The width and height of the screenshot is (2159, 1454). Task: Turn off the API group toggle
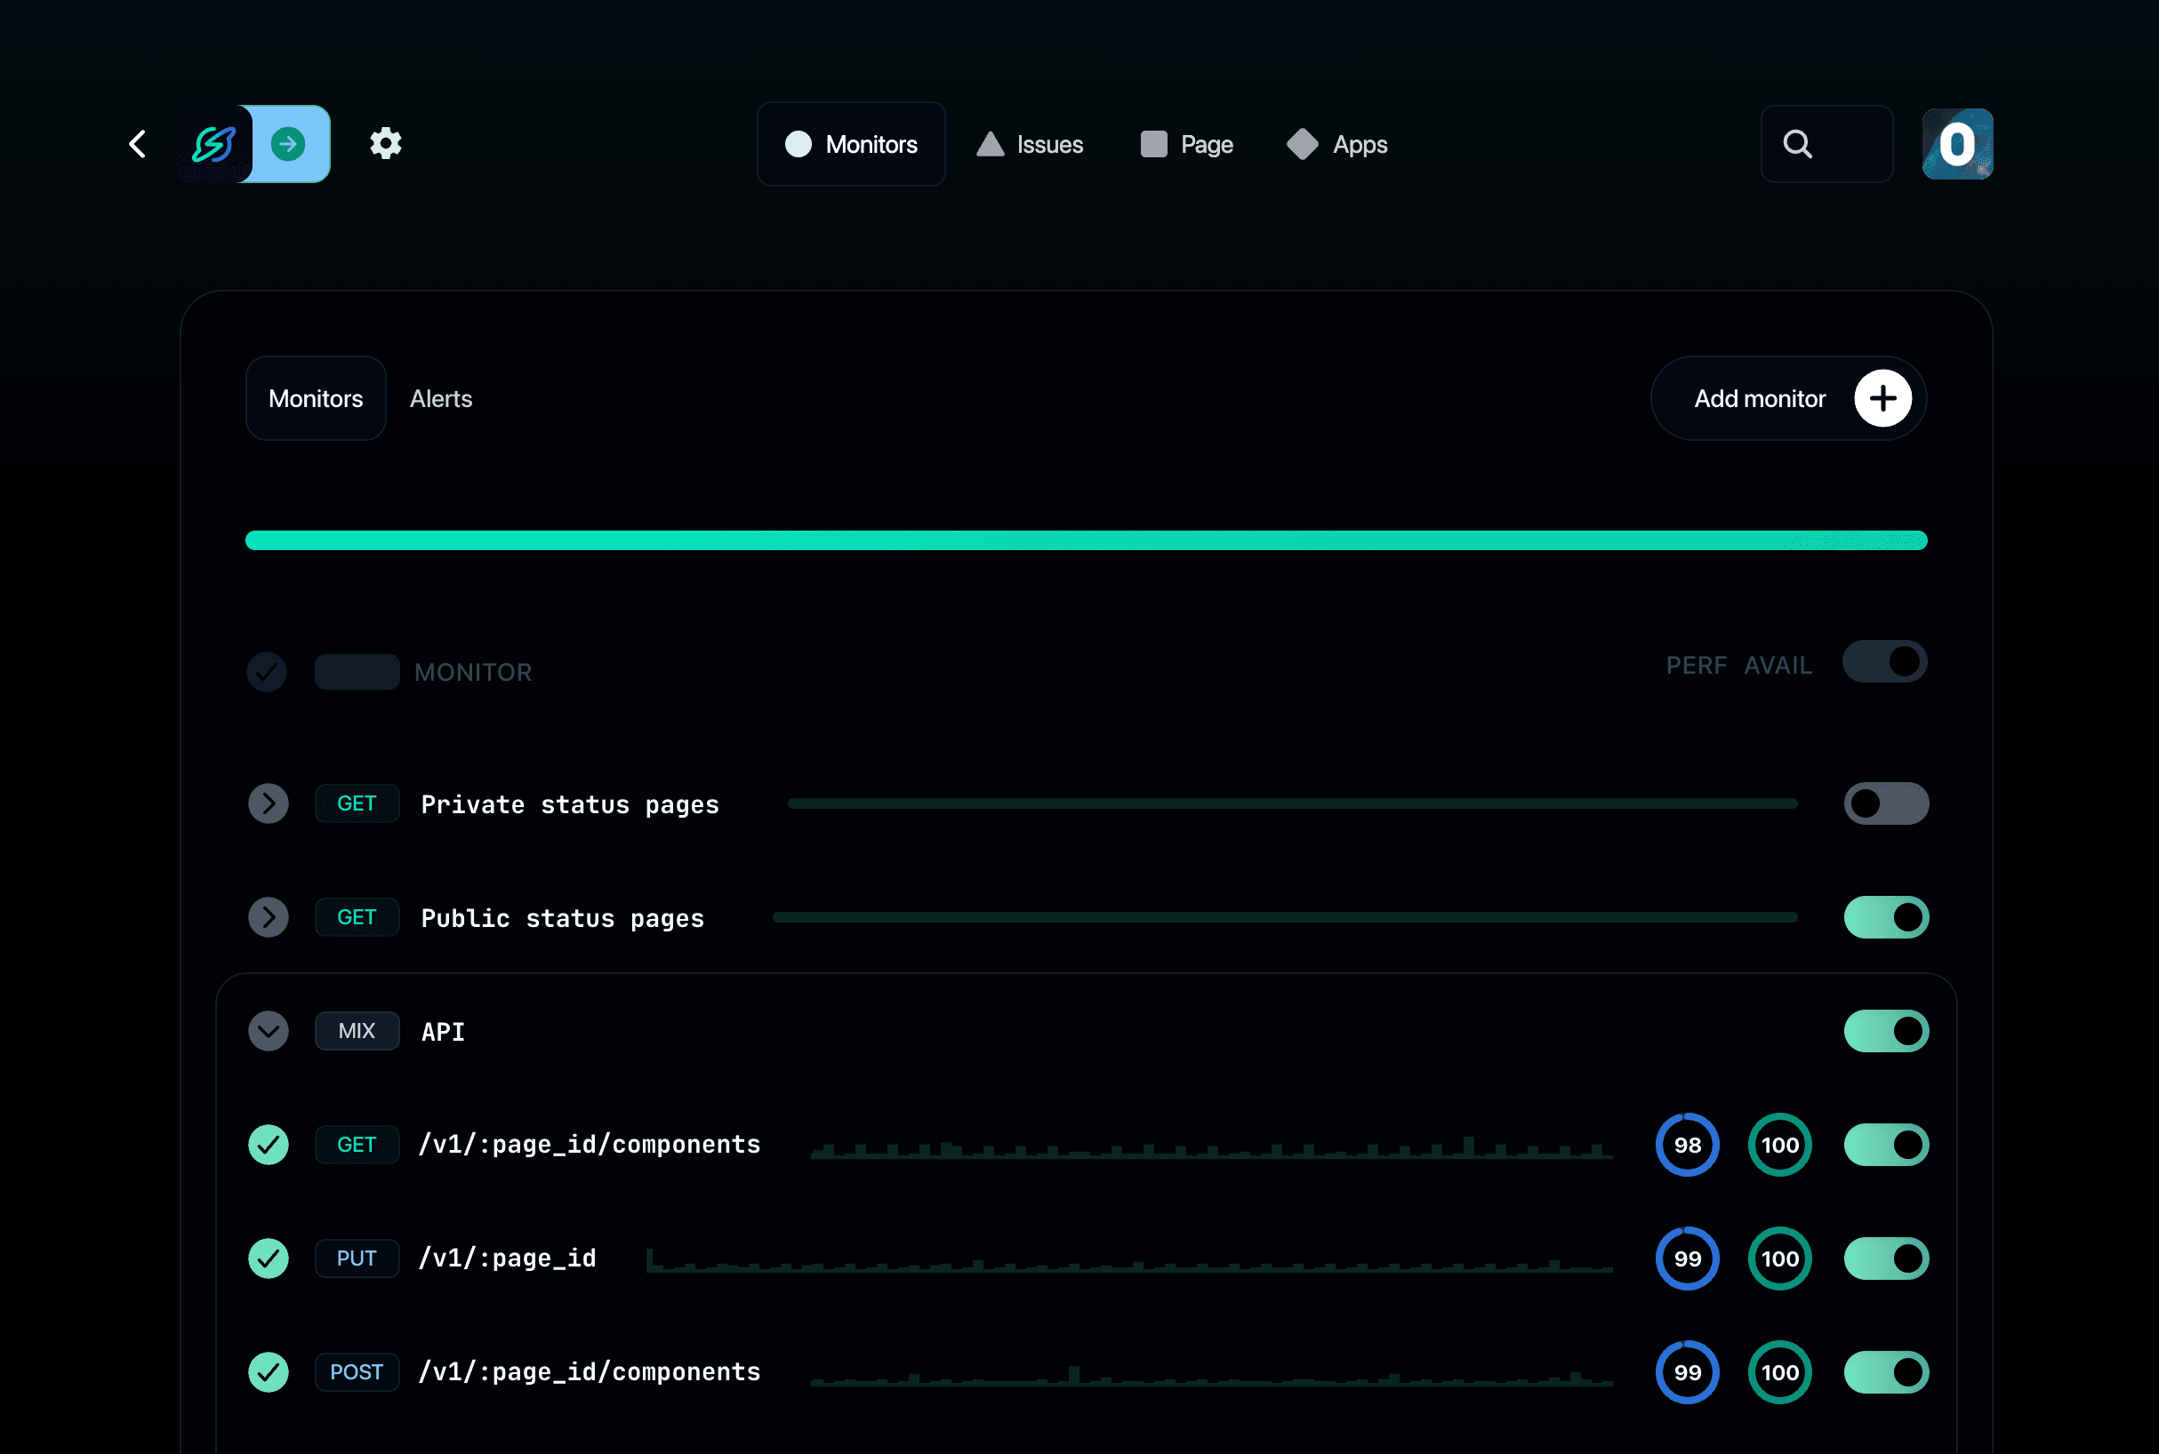coord(1885,1031)
